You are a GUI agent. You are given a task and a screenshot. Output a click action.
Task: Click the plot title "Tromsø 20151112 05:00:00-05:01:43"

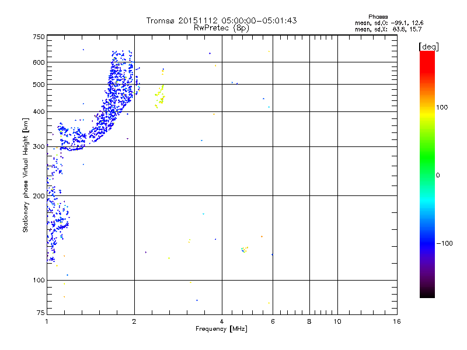[221, 20]
